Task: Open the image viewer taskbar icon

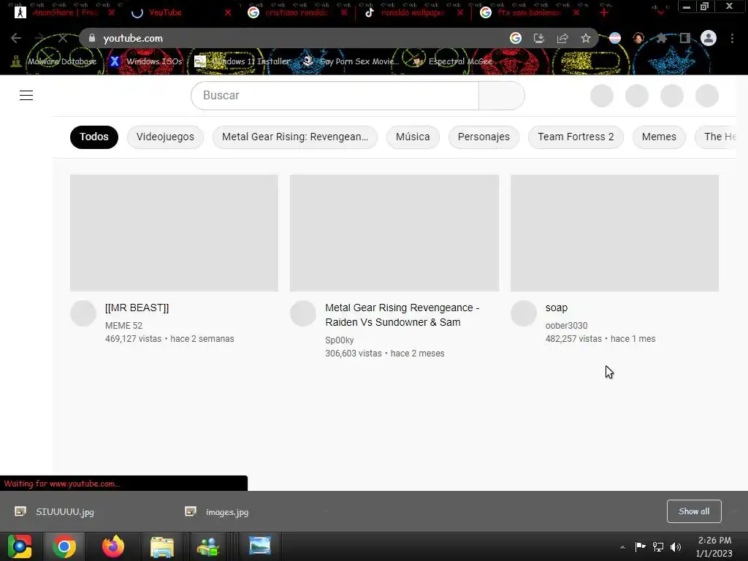Action: [259, 546]
